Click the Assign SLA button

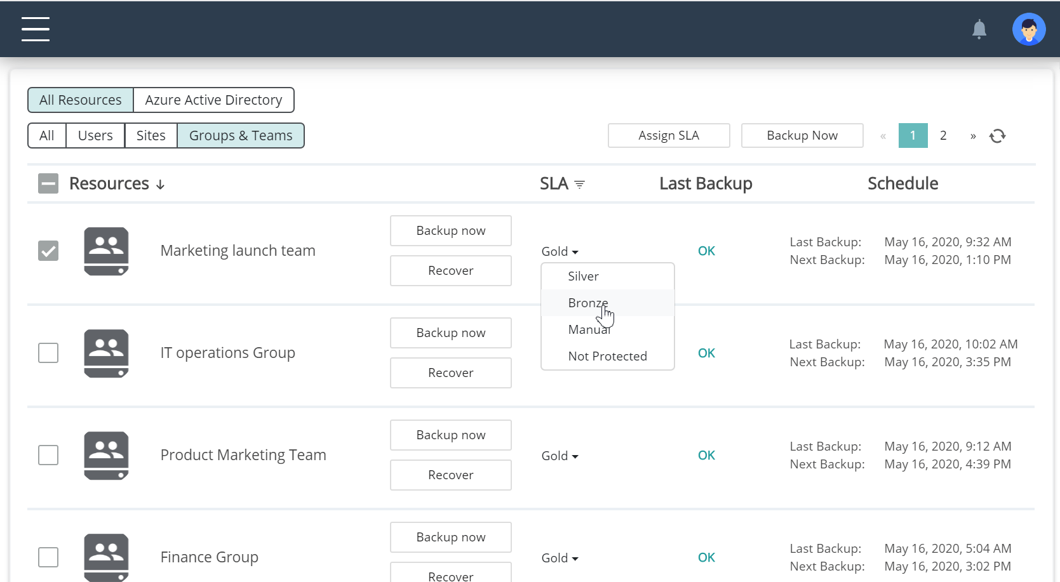[668, 136]
